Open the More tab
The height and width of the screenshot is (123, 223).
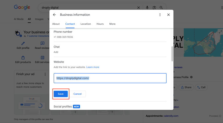pyautogui.click(x=112, y=24)
